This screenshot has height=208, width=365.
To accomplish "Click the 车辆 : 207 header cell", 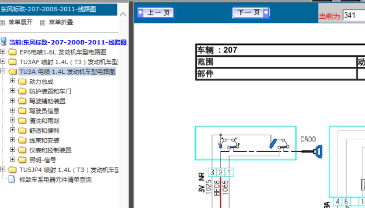I will pyautogui.click(x=281, y=50).
